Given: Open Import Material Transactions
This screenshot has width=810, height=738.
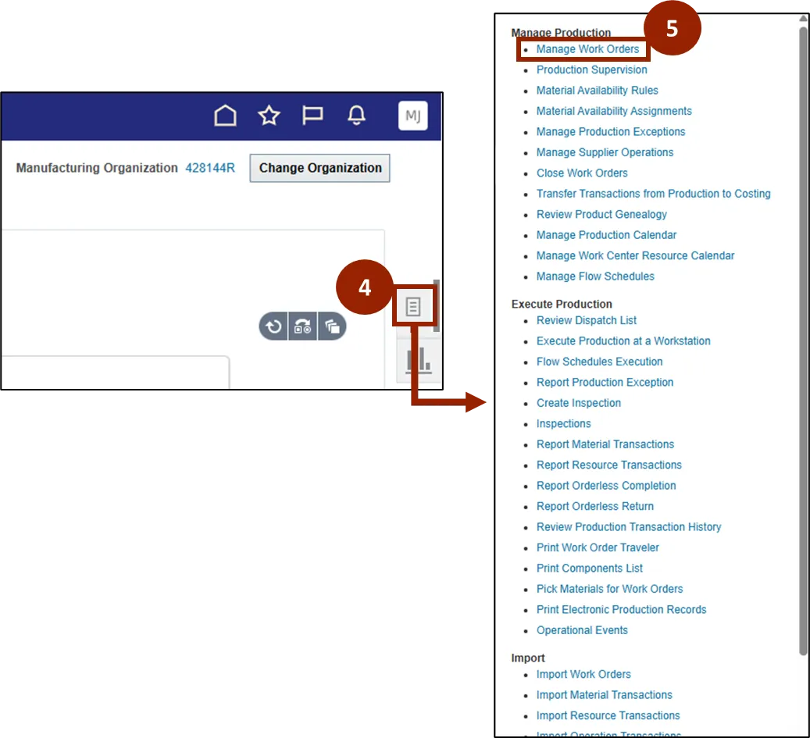Looking at the screenshot, I should click(605, 694).
